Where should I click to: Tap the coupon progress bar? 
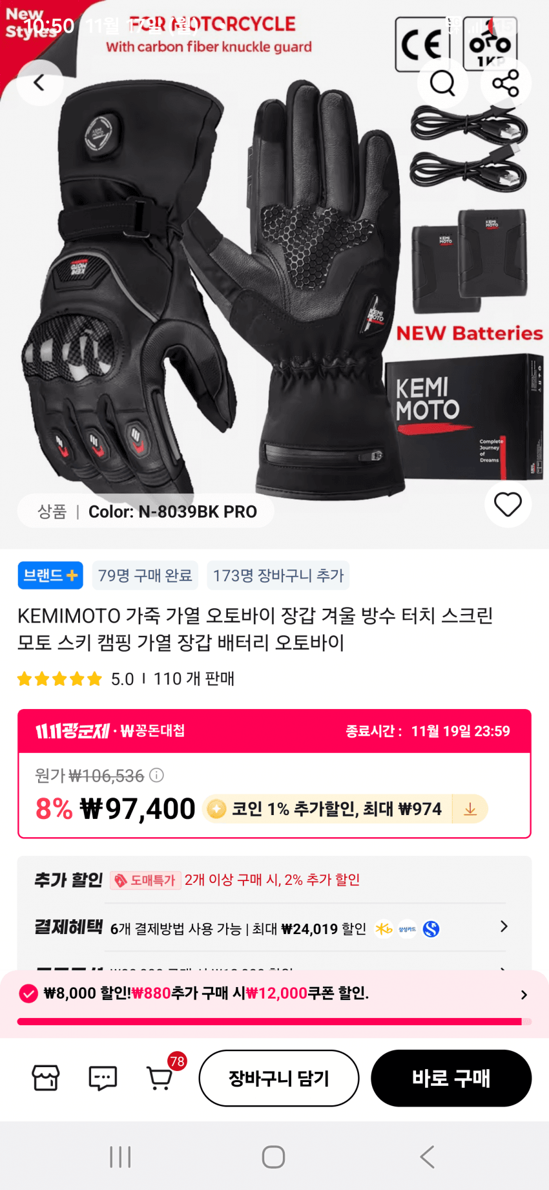[x=274, y=1022]
